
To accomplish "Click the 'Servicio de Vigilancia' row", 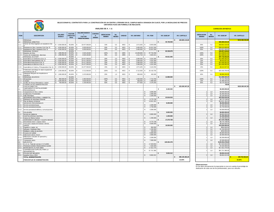I will (x=30, y=114).
